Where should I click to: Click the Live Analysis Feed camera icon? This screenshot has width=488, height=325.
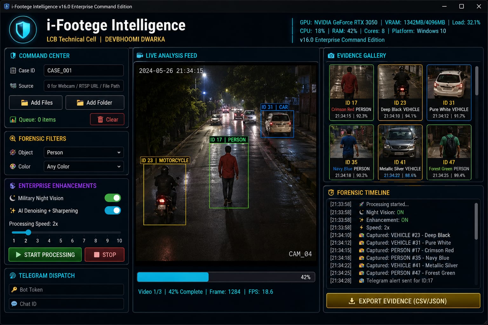(x=140, y=56)
